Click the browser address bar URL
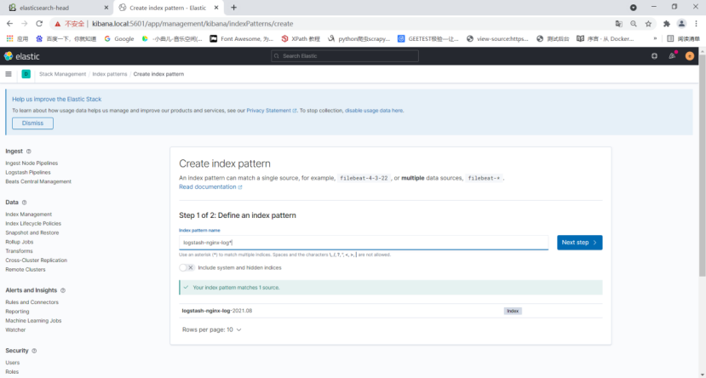Viewport: 706px width, 378px height. tap(192, 24)
